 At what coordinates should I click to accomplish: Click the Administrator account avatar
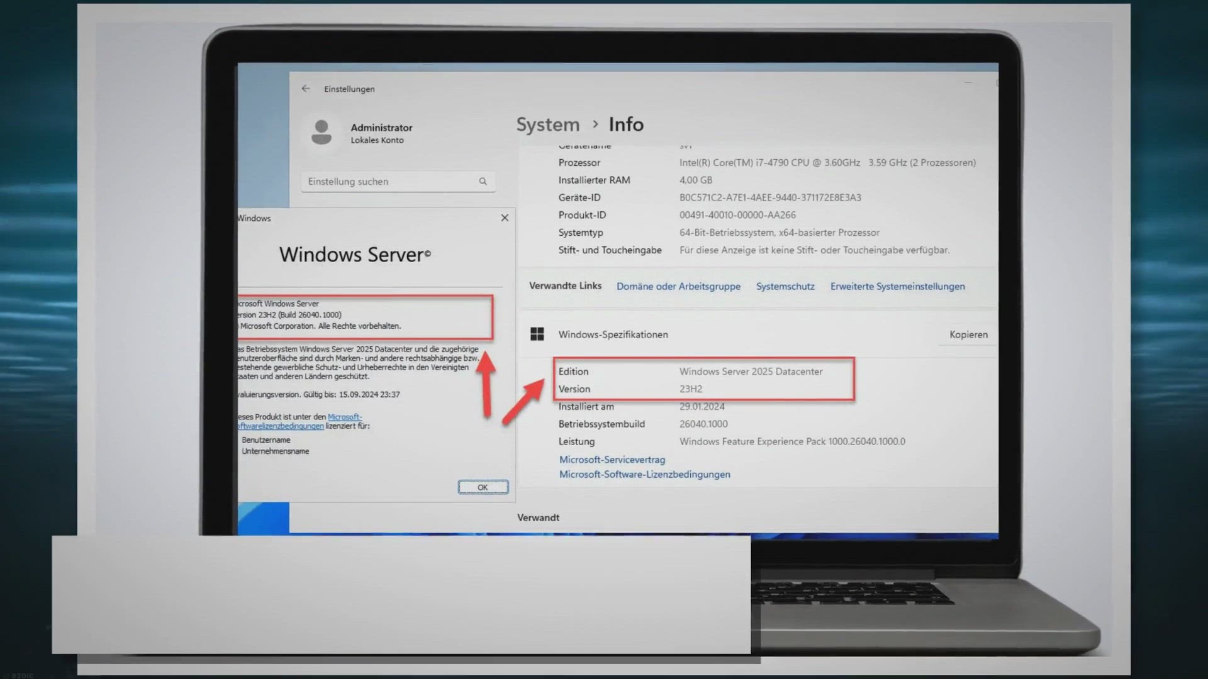click(322, 132)
